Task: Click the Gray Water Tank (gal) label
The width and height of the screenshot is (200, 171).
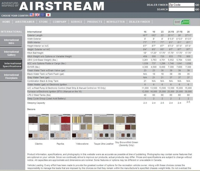Action: [38, 77]
